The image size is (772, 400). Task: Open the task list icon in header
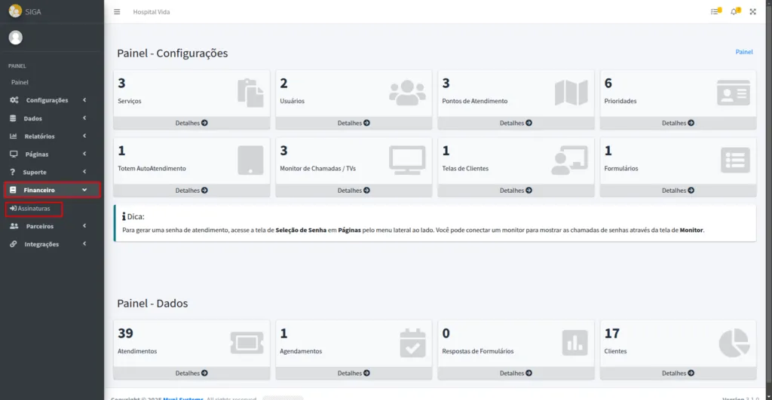[715, 12]
